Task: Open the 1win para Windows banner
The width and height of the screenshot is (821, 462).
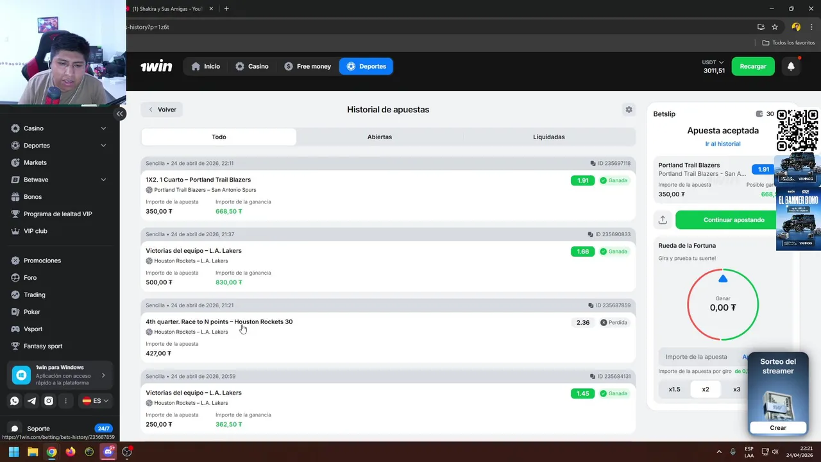Action: pyautogui.click(x=60, y=375)
